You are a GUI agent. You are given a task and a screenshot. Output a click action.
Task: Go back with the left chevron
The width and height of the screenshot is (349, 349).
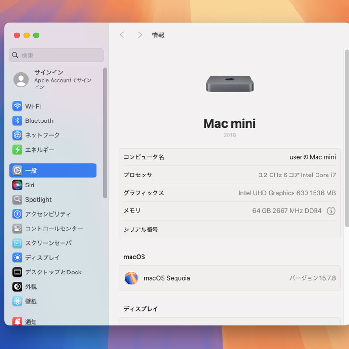click(122, 35)
